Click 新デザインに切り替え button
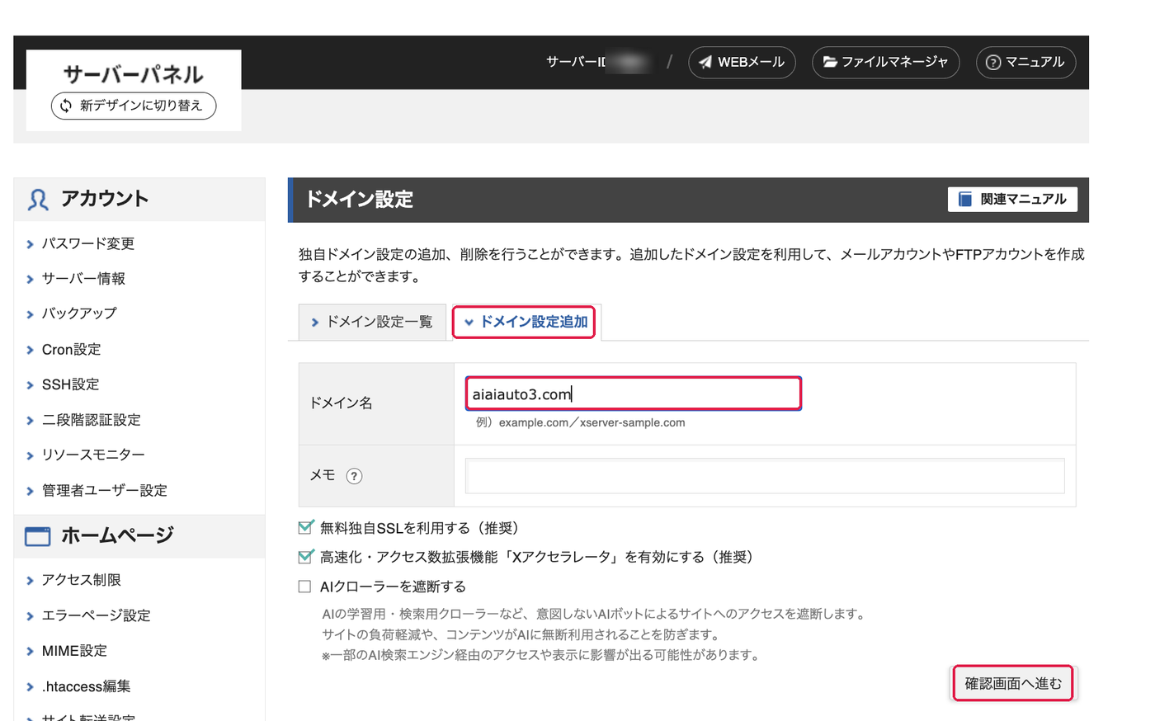Screen dimensions: 1155x721 (x=134, y=106)
